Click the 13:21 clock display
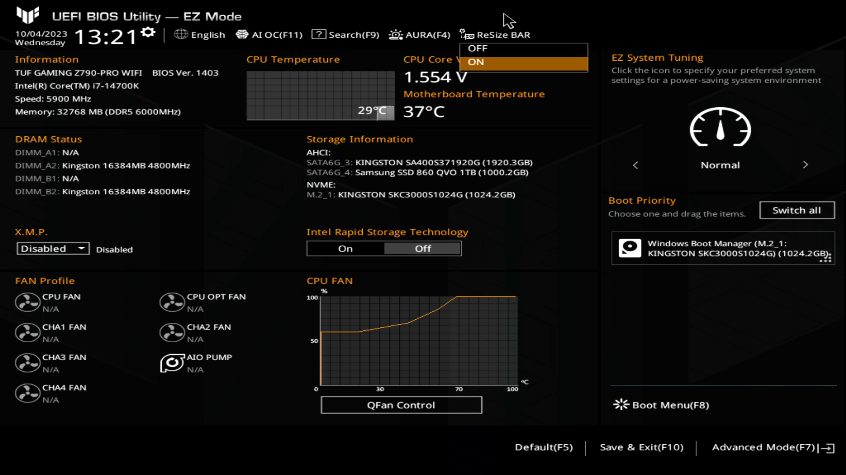 tap(106, 37)
